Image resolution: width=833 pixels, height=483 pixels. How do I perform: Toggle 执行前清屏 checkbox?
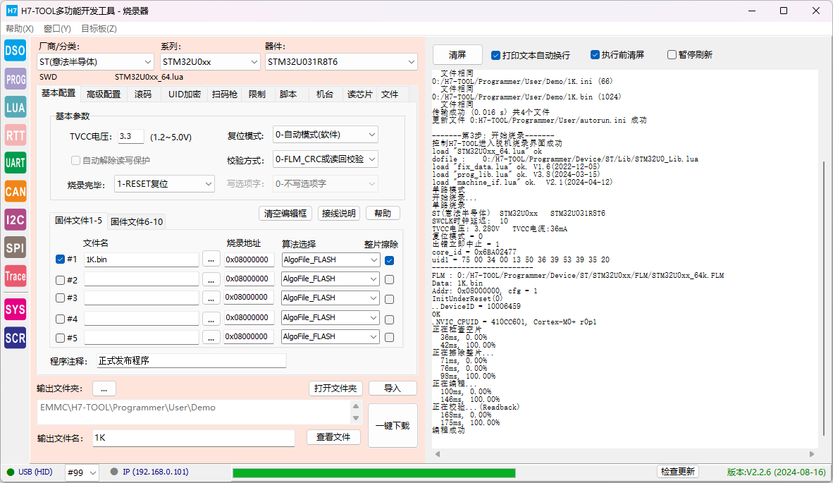tap(595, 55)
